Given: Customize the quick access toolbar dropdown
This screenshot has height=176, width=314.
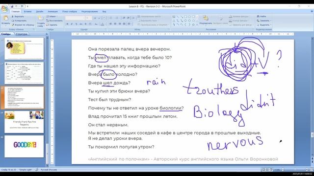Looking at the screenshot, I should tap(27, 6).
